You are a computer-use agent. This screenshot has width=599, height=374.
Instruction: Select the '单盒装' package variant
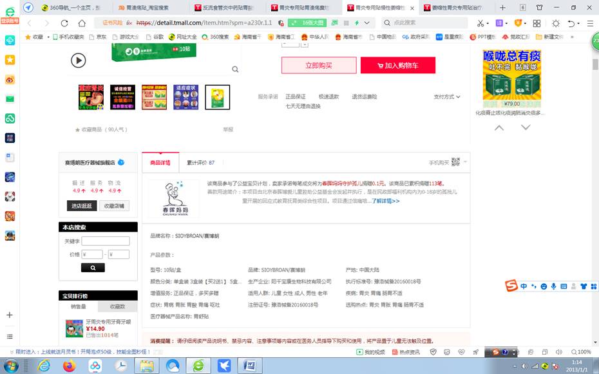coord(180,281)
